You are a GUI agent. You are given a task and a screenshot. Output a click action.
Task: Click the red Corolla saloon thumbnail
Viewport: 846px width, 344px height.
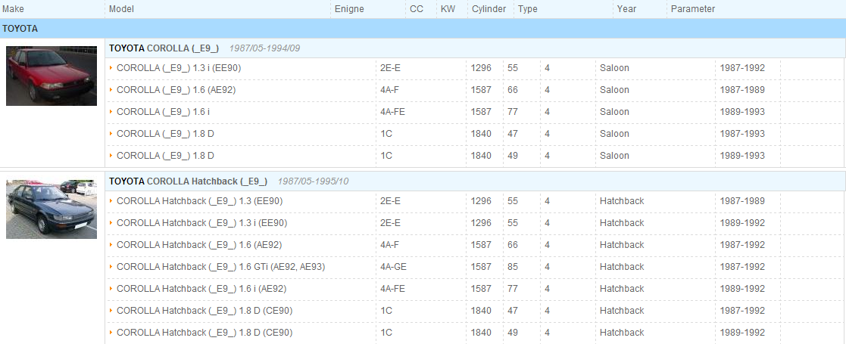(x=52, y=76)
